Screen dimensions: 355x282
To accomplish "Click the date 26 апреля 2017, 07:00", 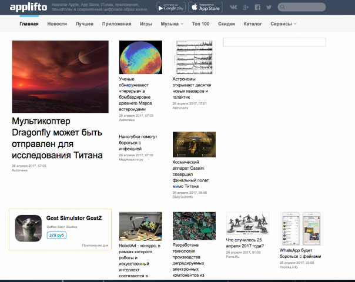I will click(x=136, y=155).
